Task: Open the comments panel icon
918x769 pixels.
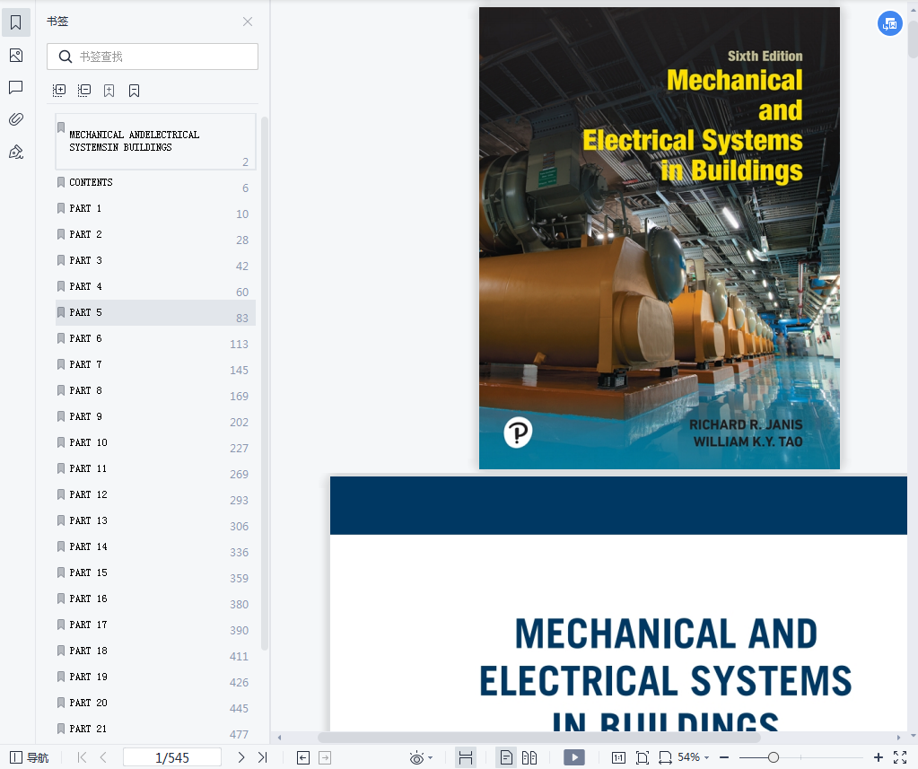Action: [x=16, y=88]
